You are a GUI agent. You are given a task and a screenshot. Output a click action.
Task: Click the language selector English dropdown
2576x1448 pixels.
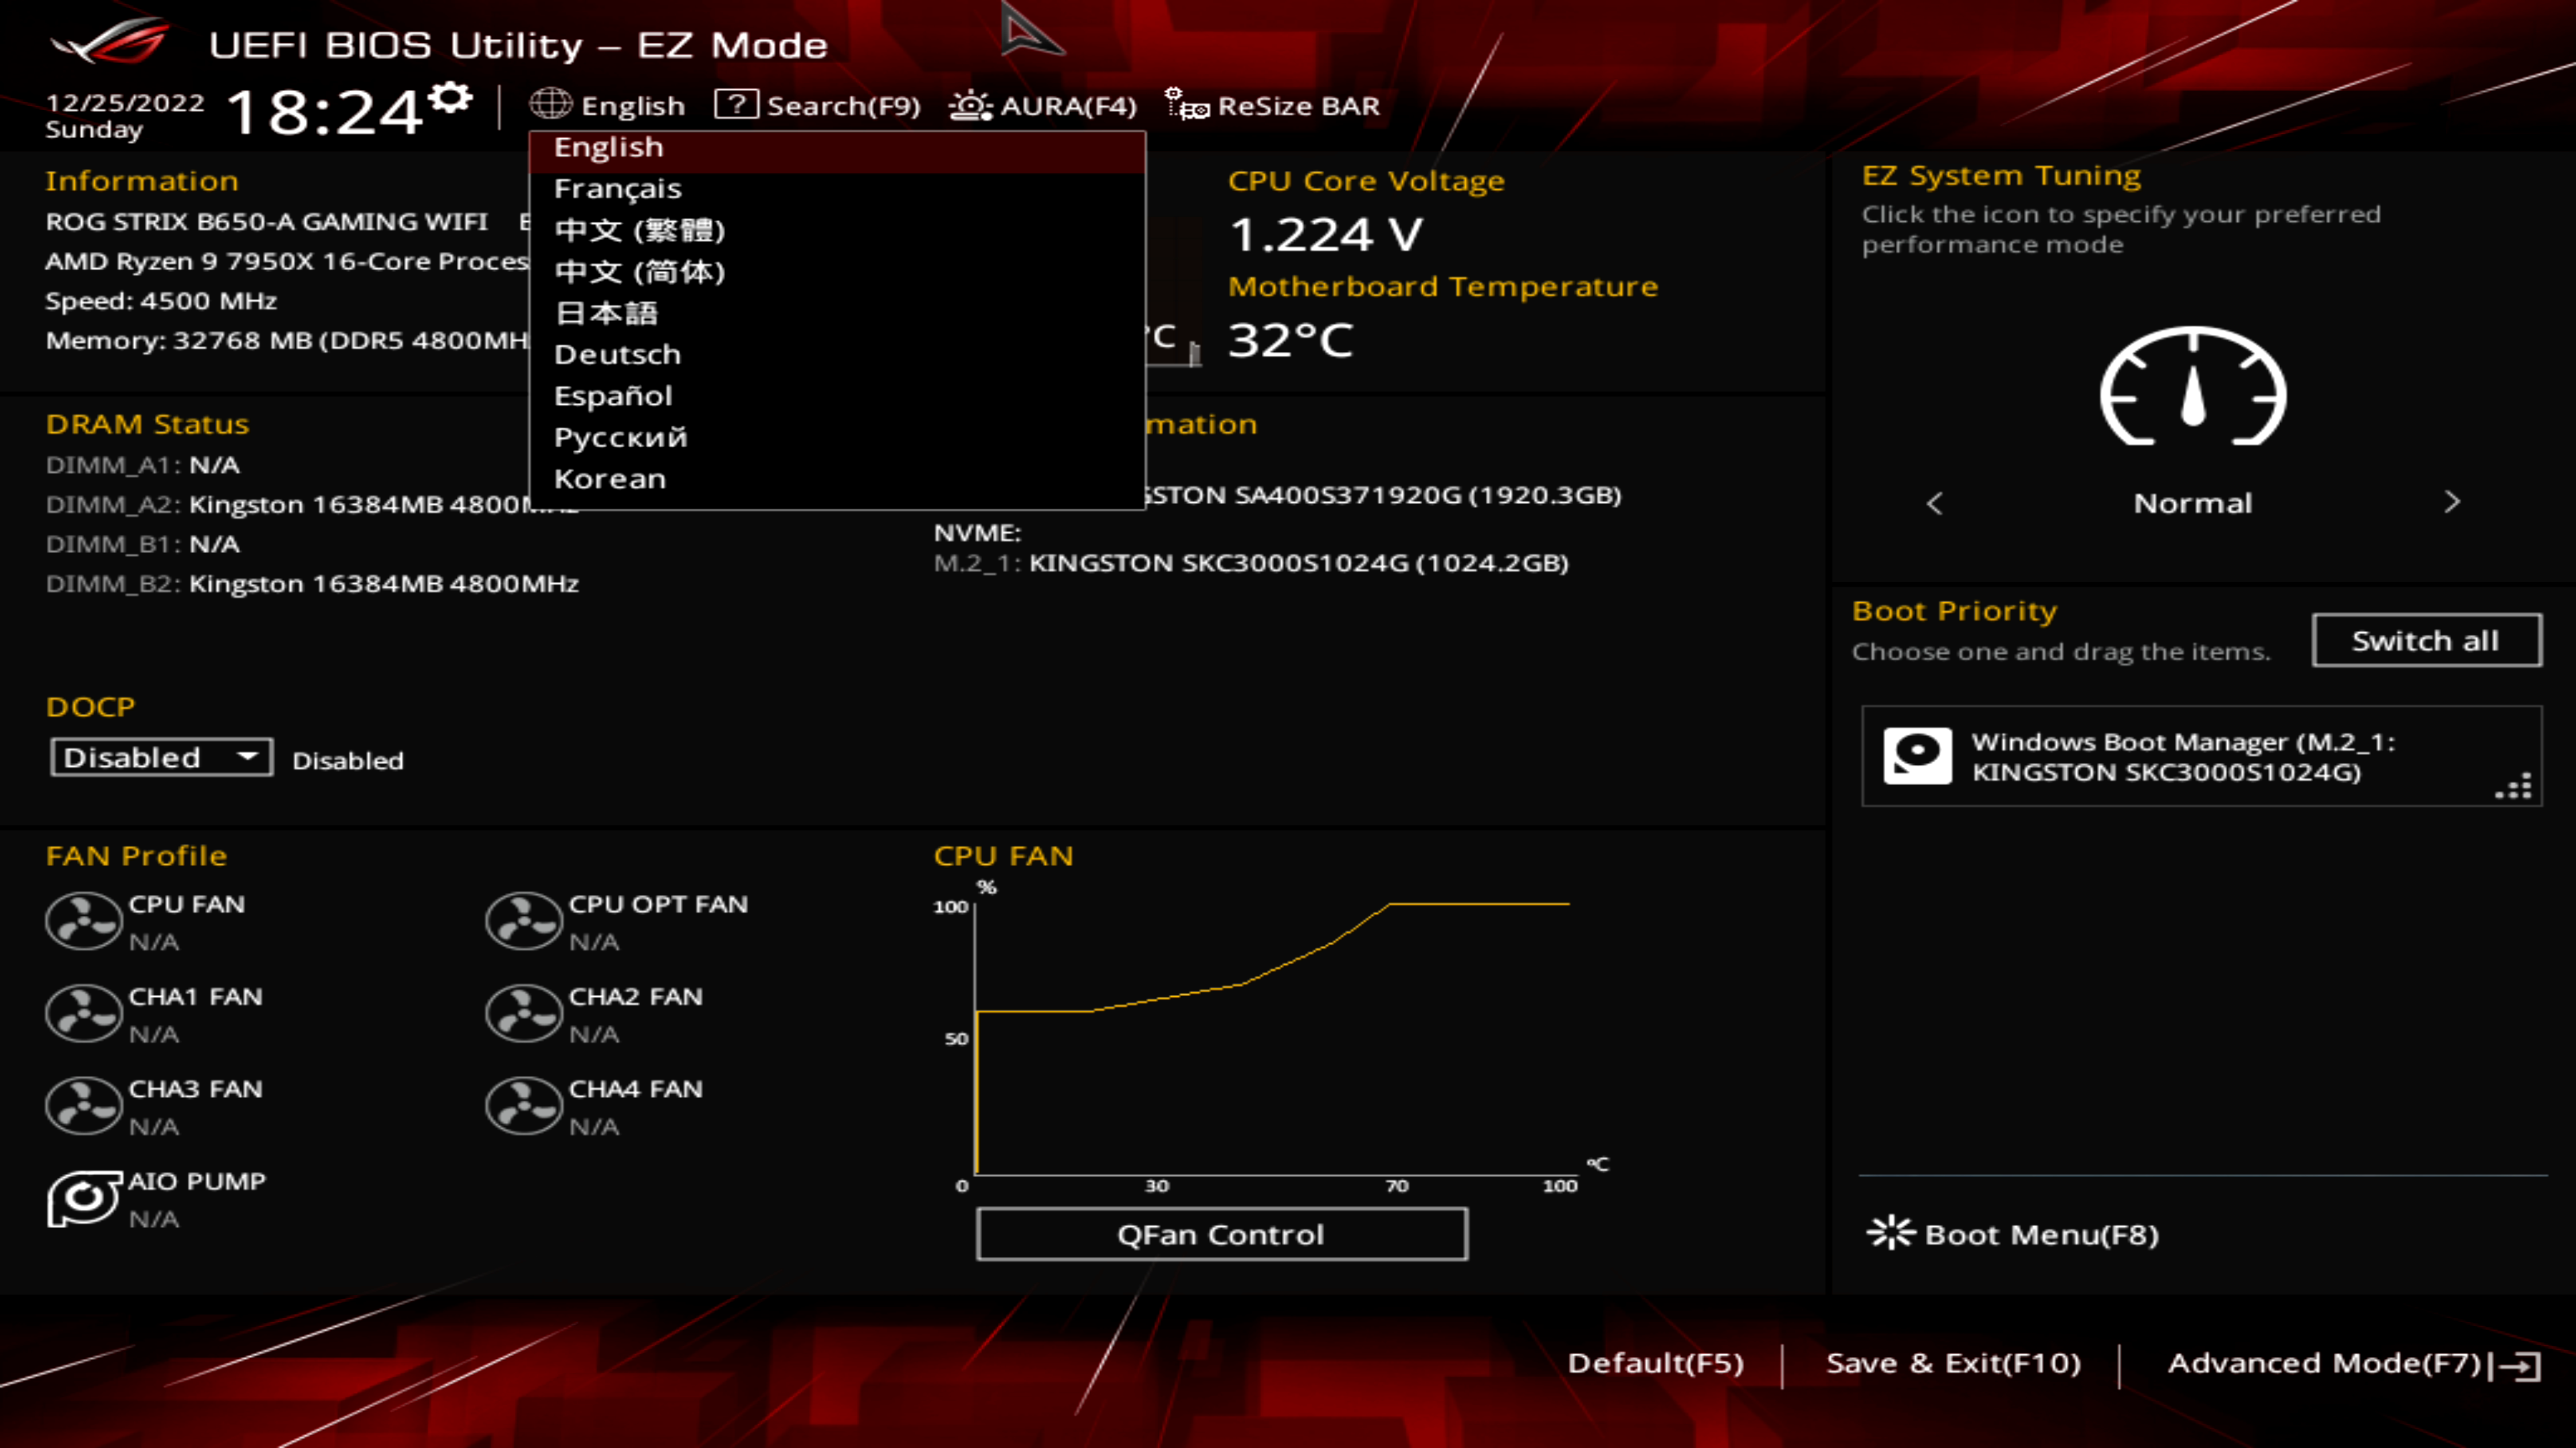608,106
